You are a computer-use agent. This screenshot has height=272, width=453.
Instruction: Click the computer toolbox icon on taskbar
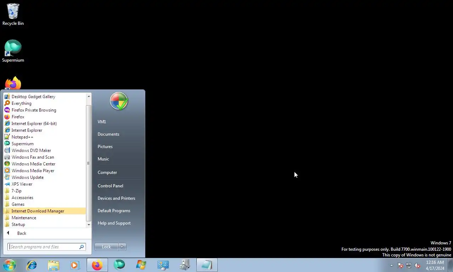pos(185,265)
